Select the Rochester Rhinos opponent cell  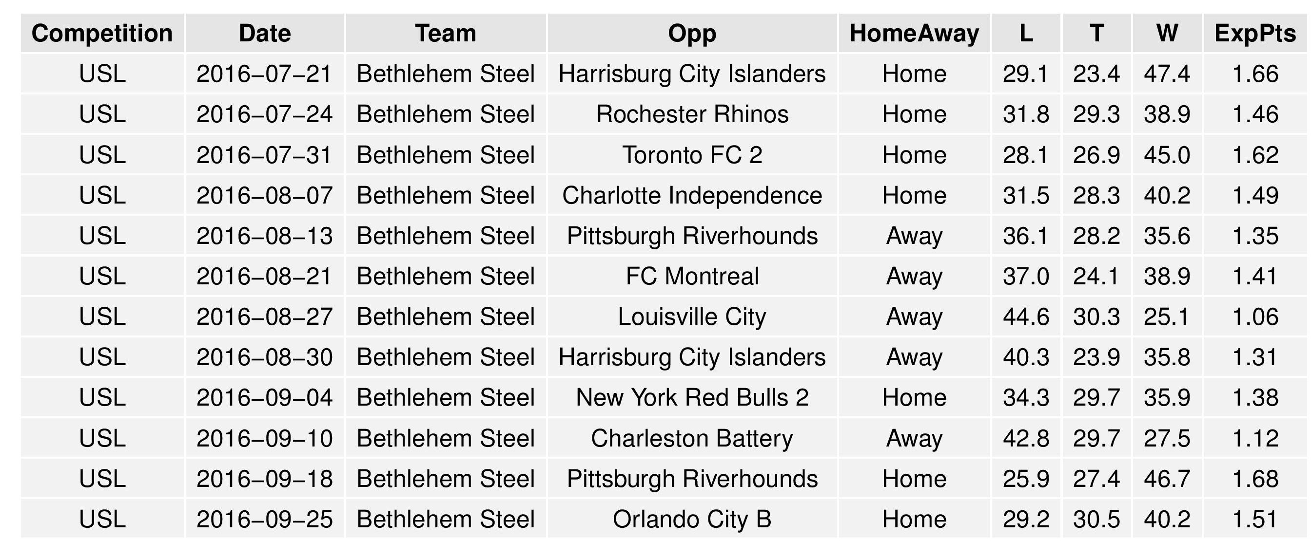692,114
